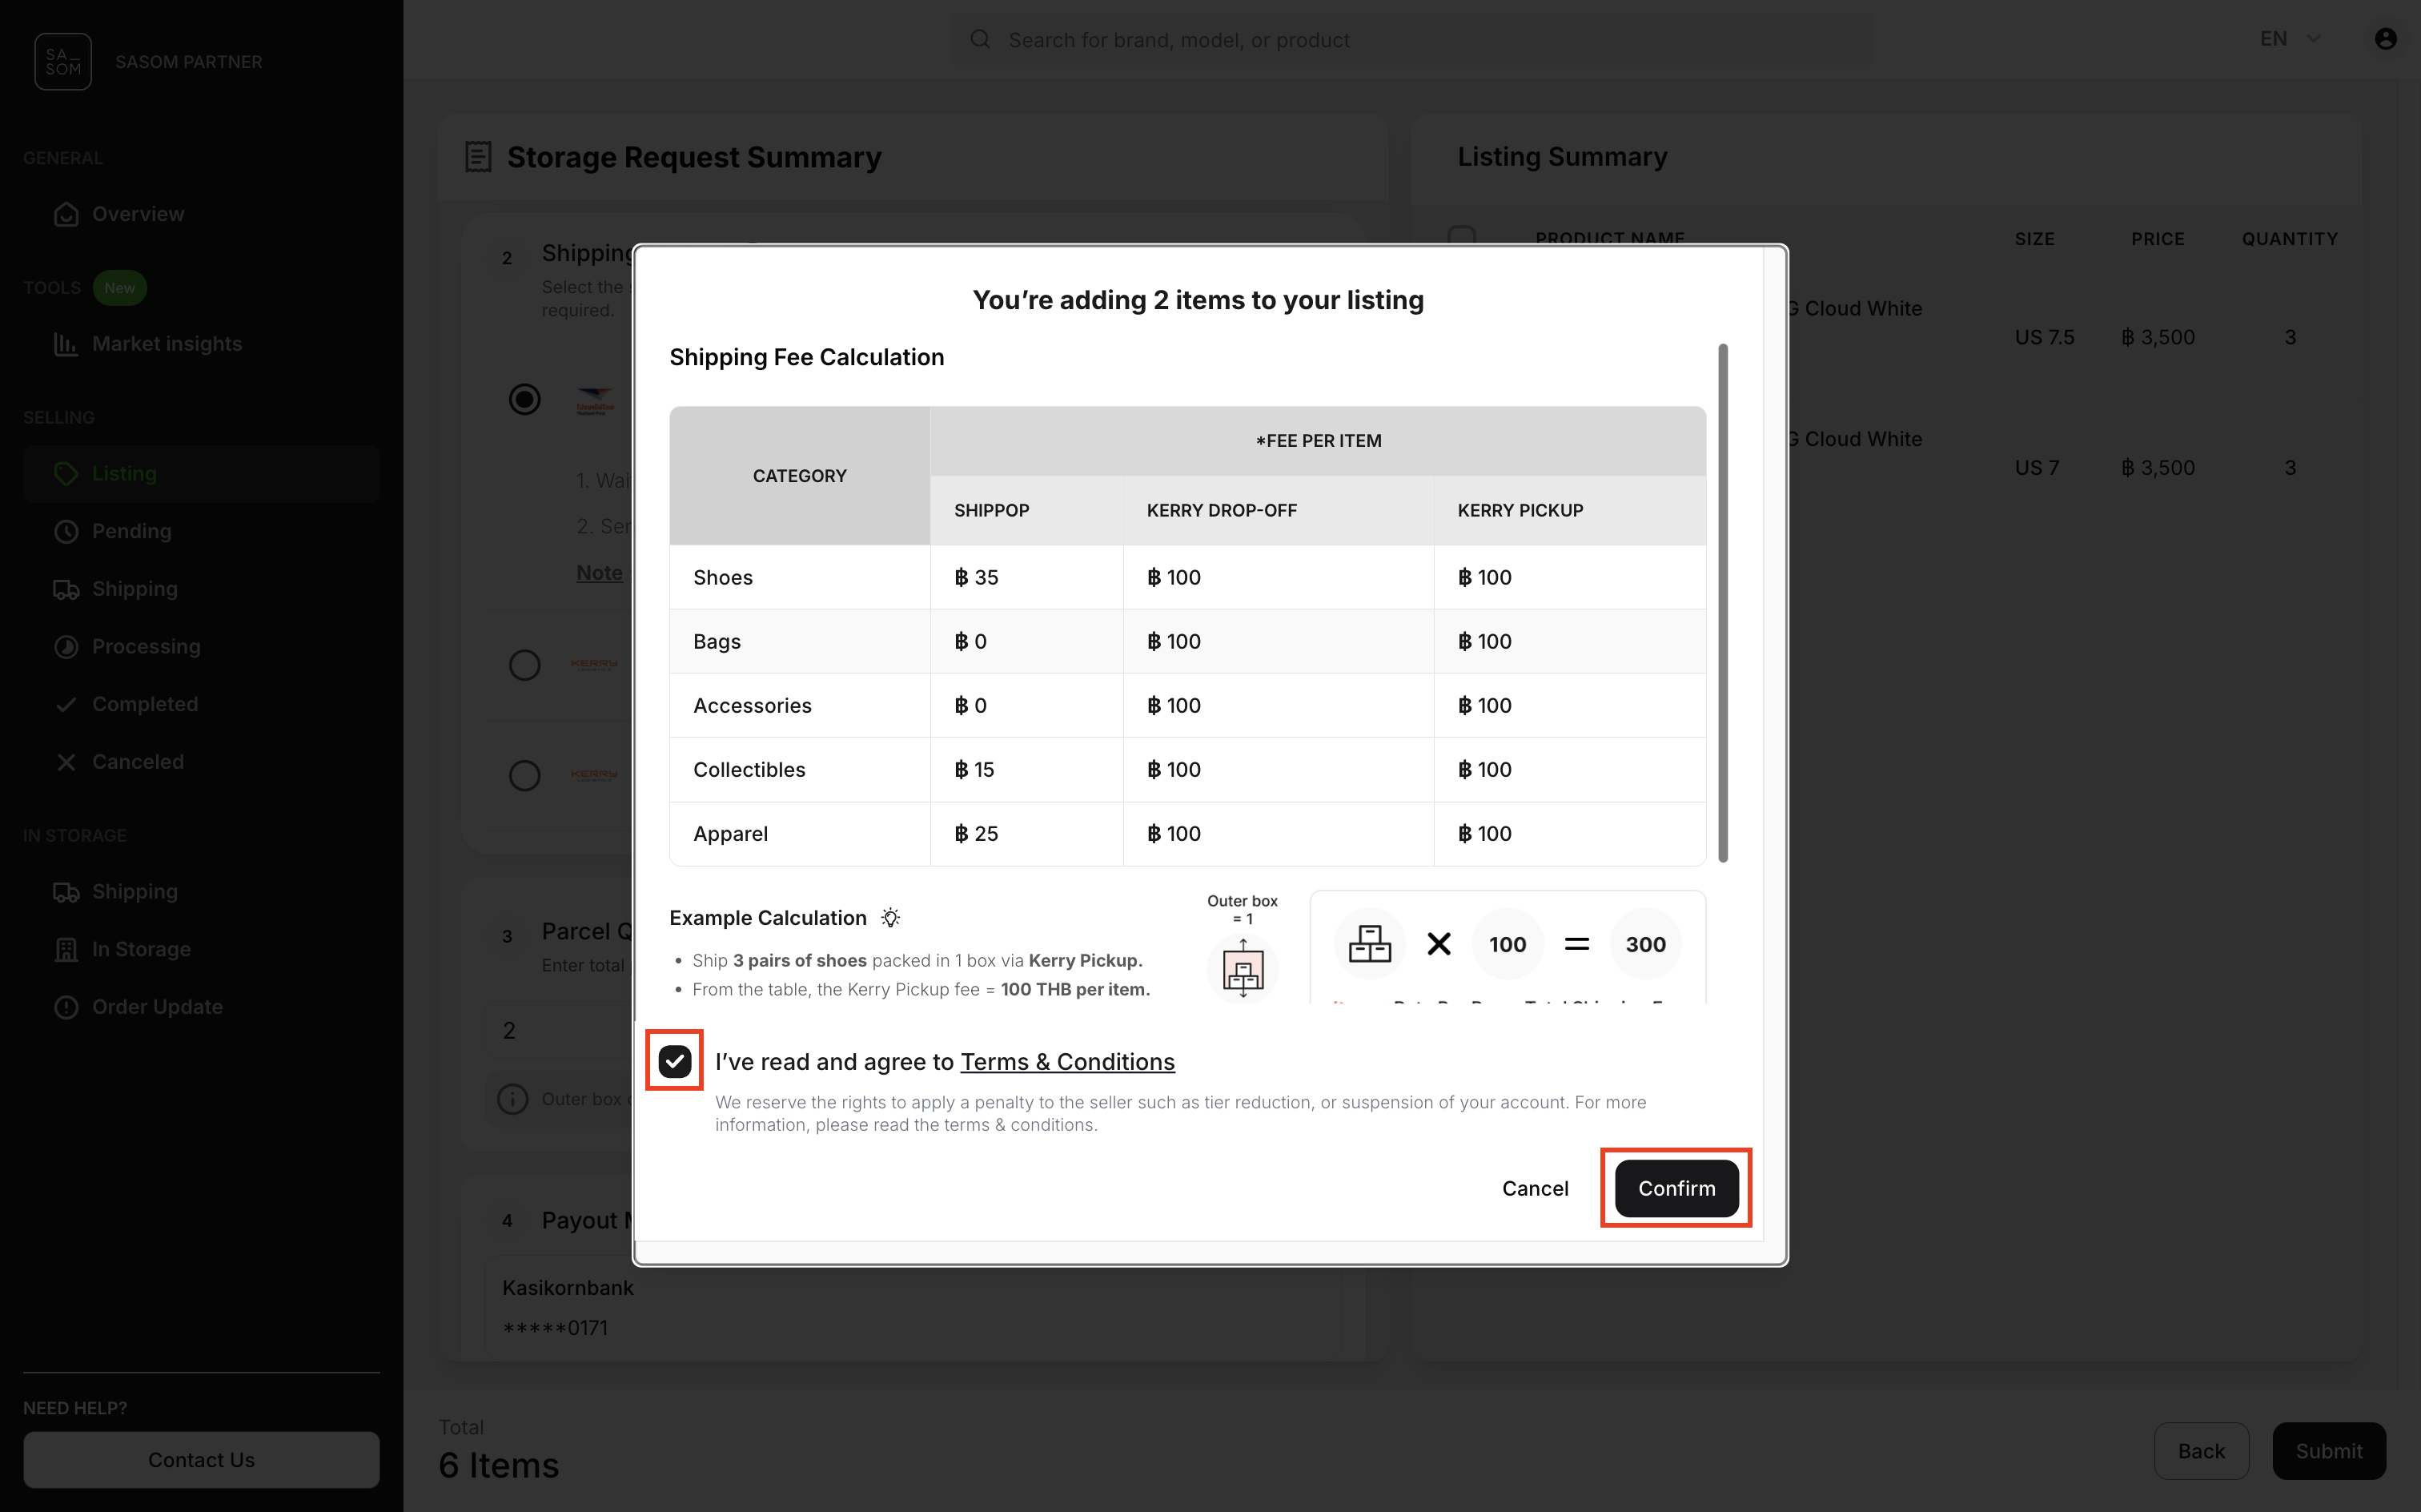The height and width of the screenshot is (1512, 2421).
Task: Uncheck the Terms & Conditions agreement checkbox
Action: point(675,1060)
